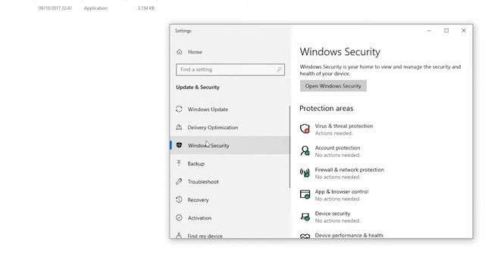
Task: Click the 09/10/2017 date cell in background window
Action: point(55,8)
